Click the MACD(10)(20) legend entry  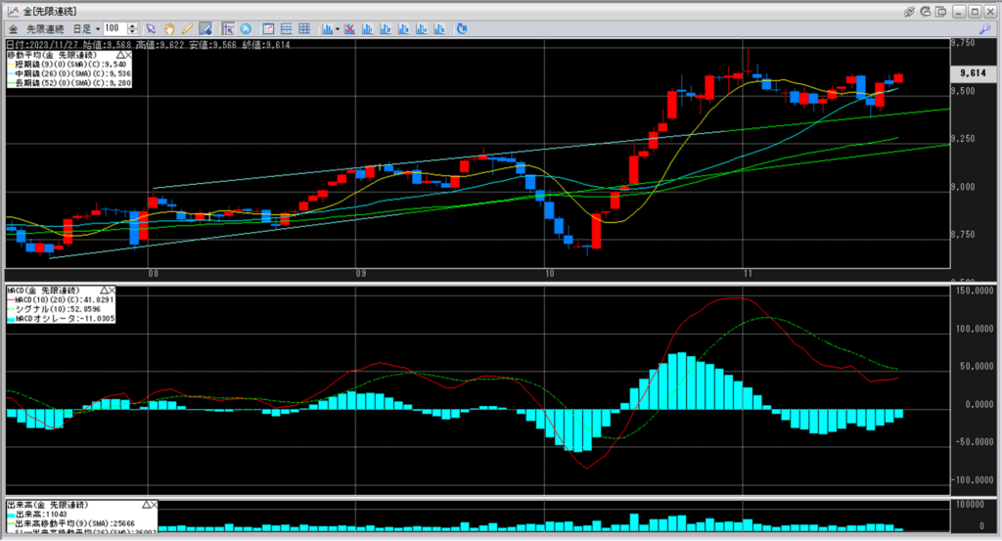[62, 299]
